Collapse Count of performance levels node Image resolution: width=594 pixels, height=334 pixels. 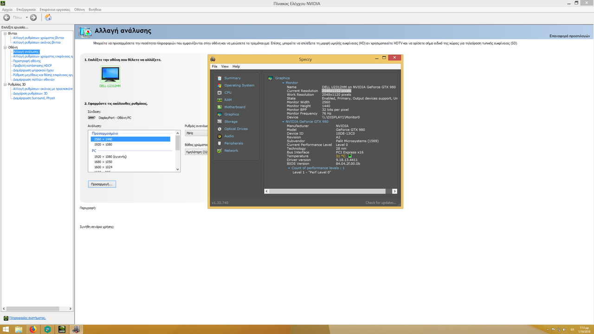click(x=289, y=168)
